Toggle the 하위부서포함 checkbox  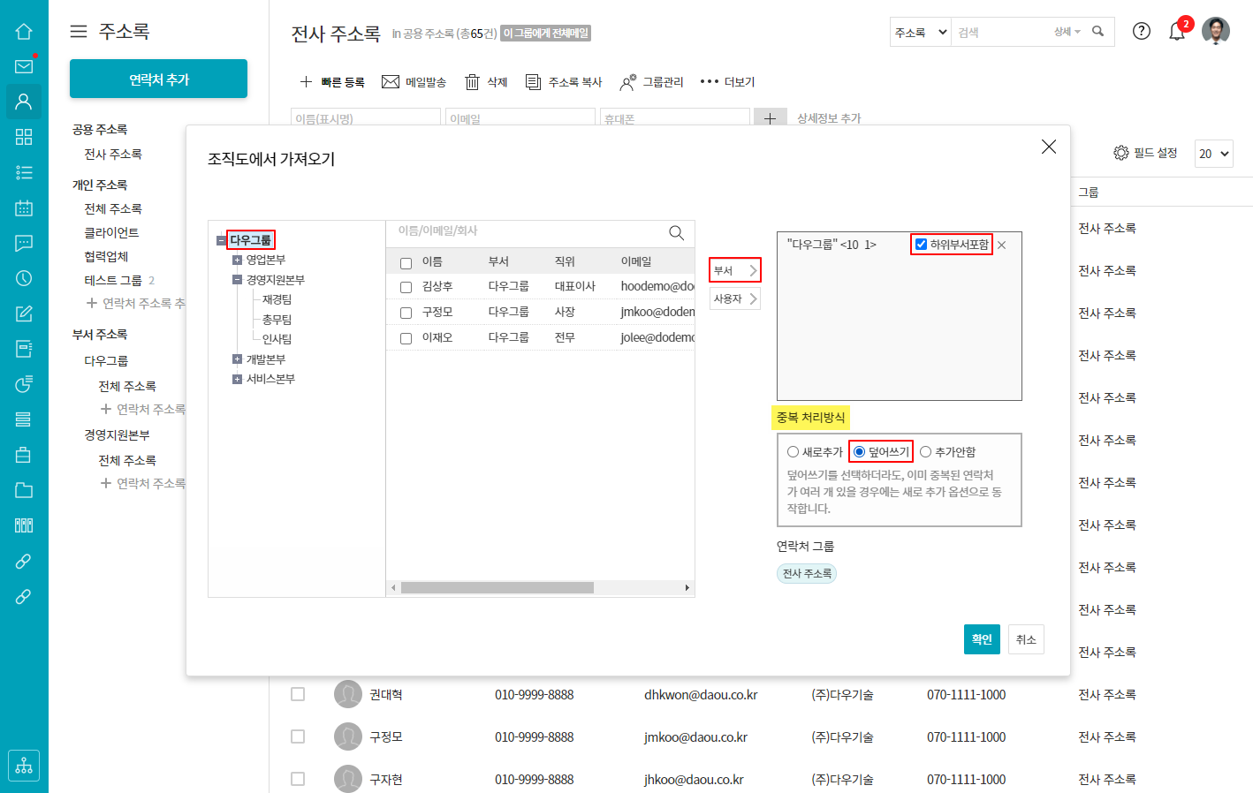coord(922,245)
